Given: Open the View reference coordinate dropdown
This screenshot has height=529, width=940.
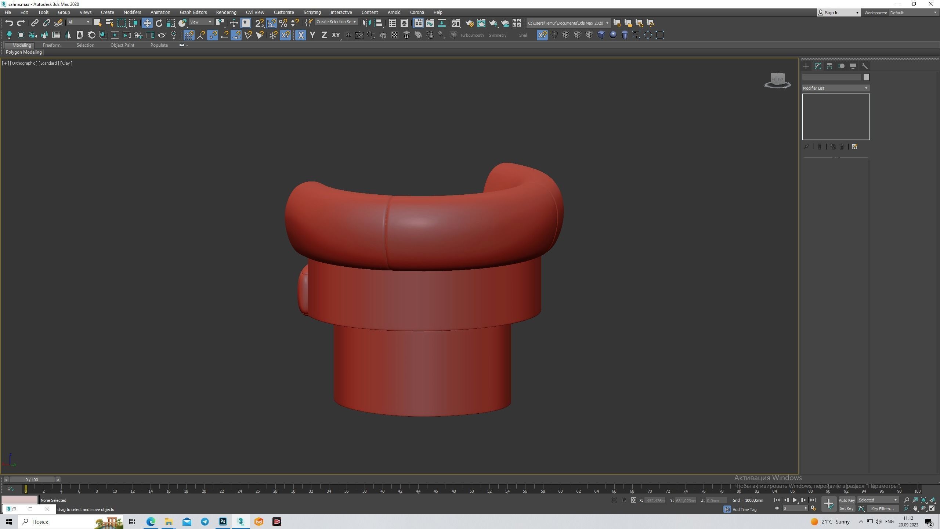Looking at the screenshot, I should pos(201,22).
